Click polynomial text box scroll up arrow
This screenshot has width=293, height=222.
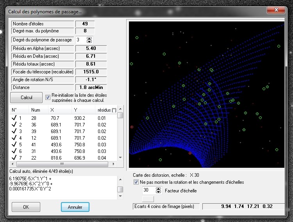pos(120,179)
